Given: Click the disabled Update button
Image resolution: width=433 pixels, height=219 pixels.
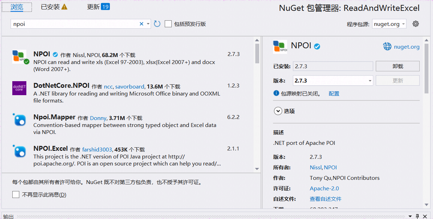Looking at the screenshot, I should pos(398,80).
